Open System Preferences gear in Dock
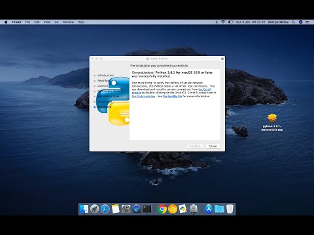 [126, 209]
